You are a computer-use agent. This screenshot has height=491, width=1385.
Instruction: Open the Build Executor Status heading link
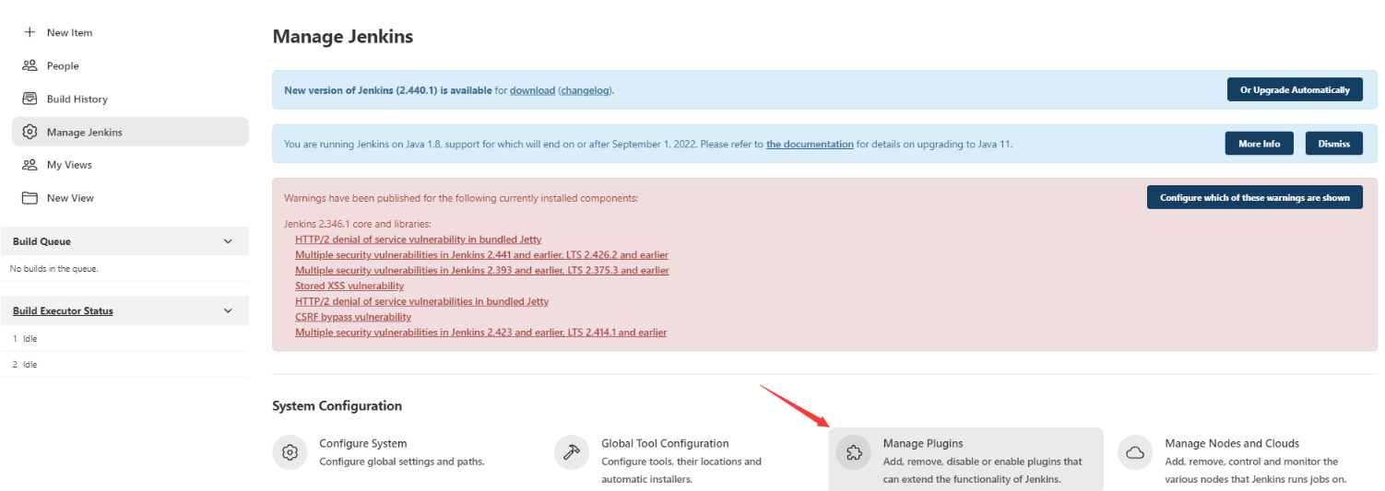pyautogui.click(x=63, y=310)
